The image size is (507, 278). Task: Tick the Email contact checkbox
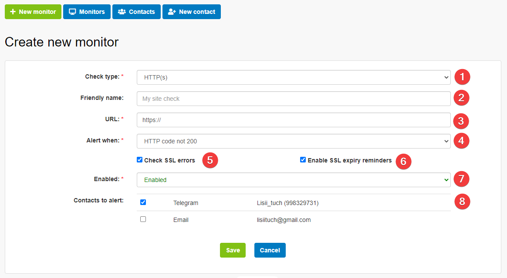(x=143, y=219)
